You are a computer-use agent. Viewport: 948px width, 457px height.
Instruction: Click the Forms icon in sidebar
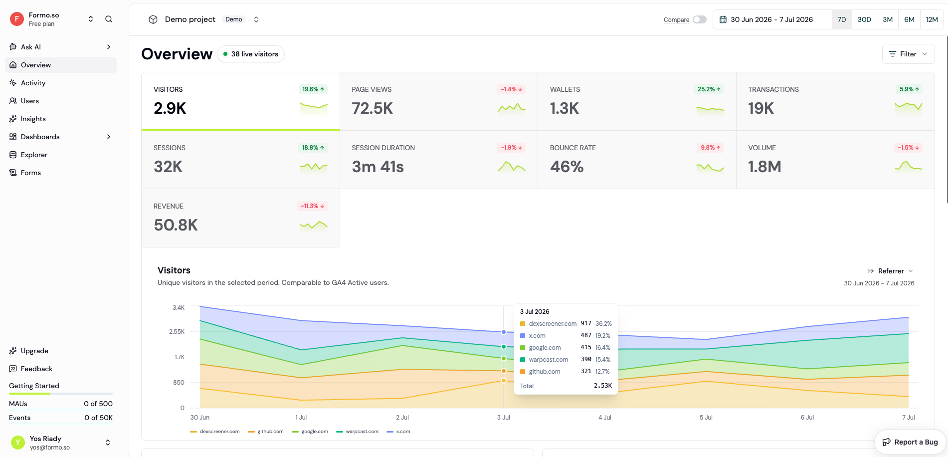(x=13, y=173)
